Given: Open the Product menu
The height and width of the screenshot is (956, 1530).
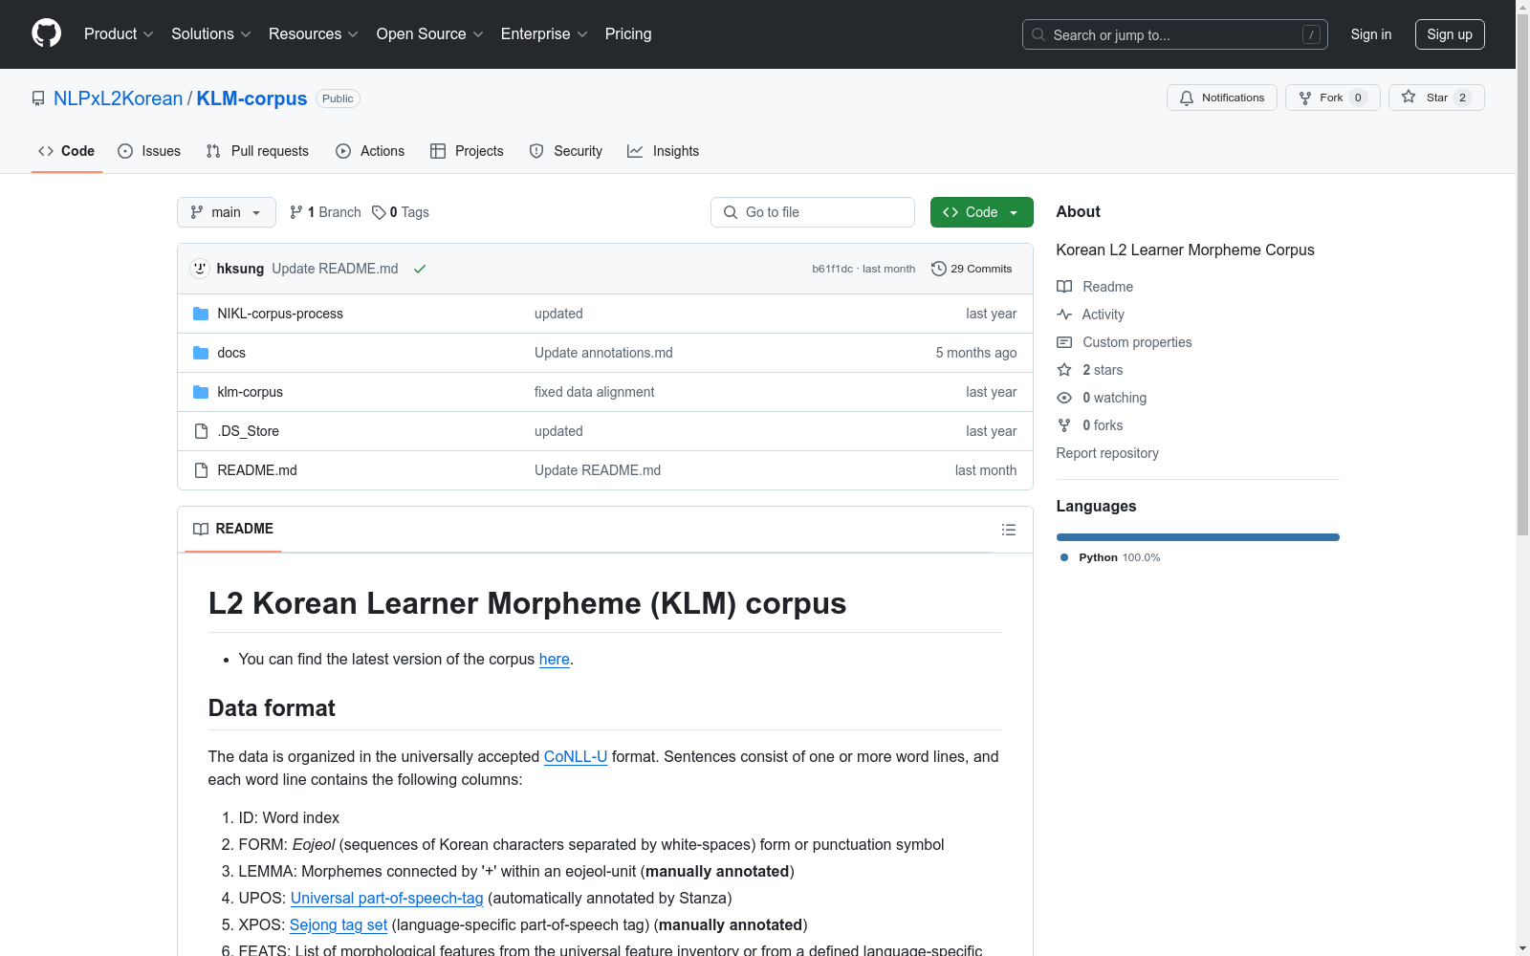Looking at the screenshot, I should (119, 34).
